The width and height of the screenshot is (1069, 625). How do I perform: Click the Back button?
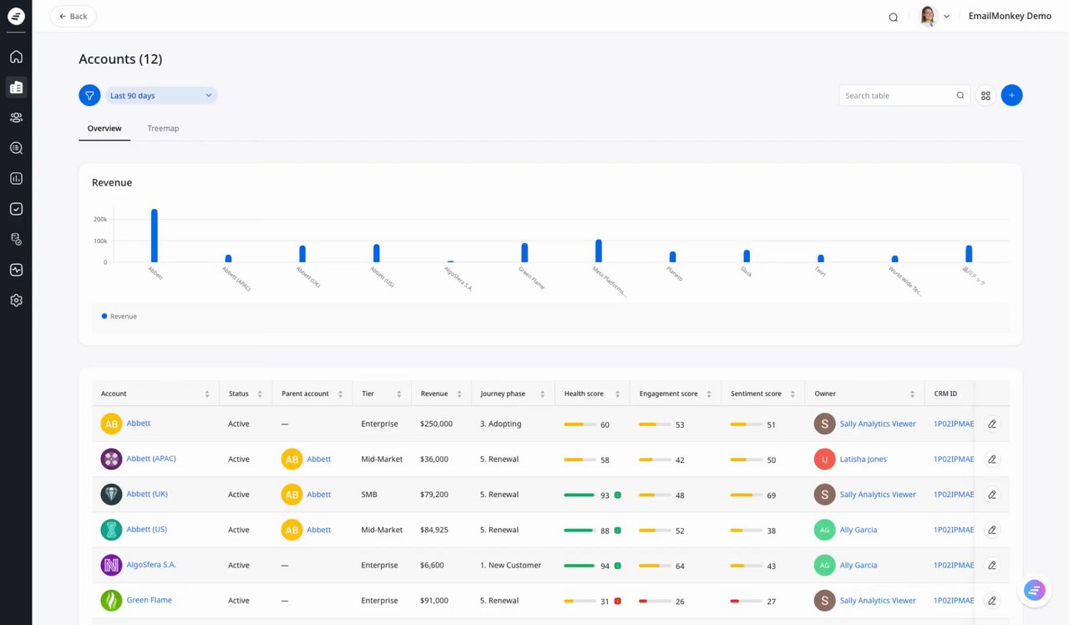(73, 16)
